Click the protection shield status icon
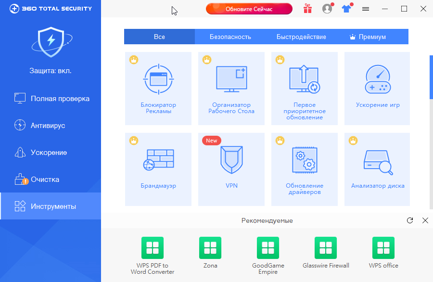The image size is (433, 282). pos(51,42)
